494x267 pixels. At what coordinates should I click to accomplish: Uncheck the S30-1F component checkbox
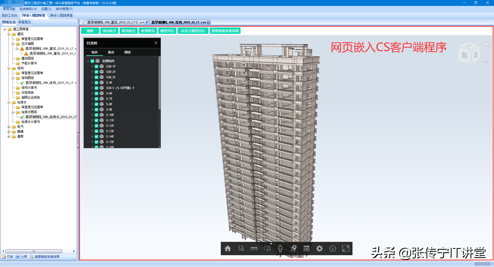pos(96,66)
